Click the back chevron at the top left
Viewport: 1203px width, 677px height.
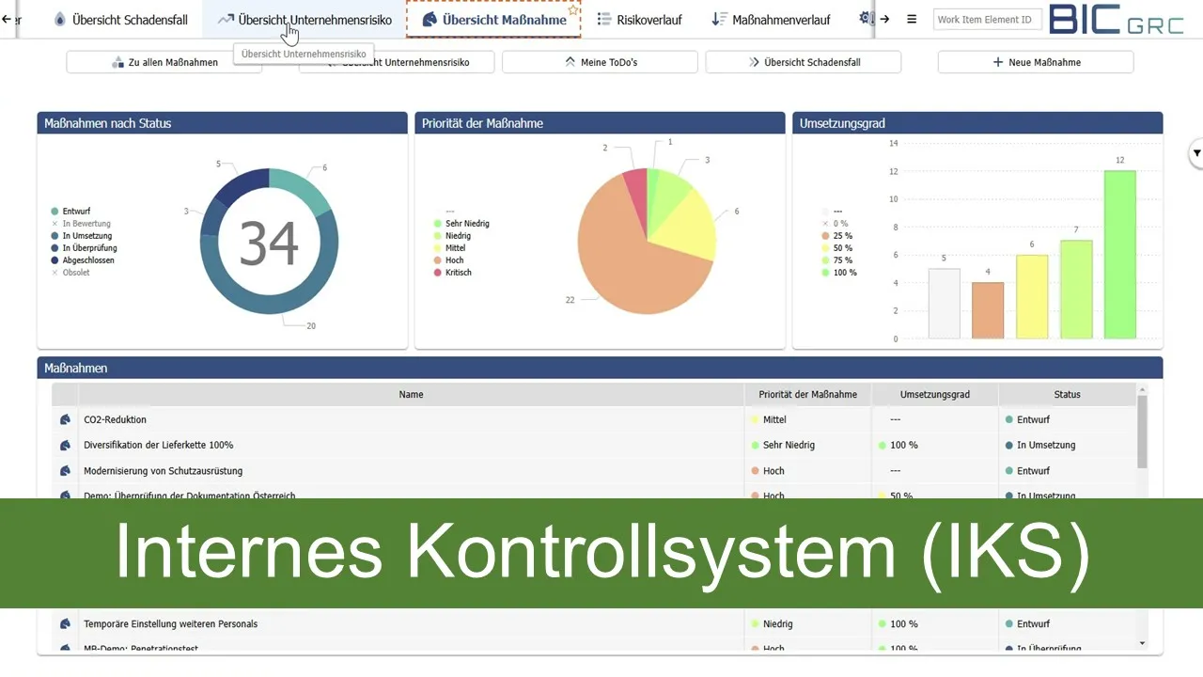point(6,21)
